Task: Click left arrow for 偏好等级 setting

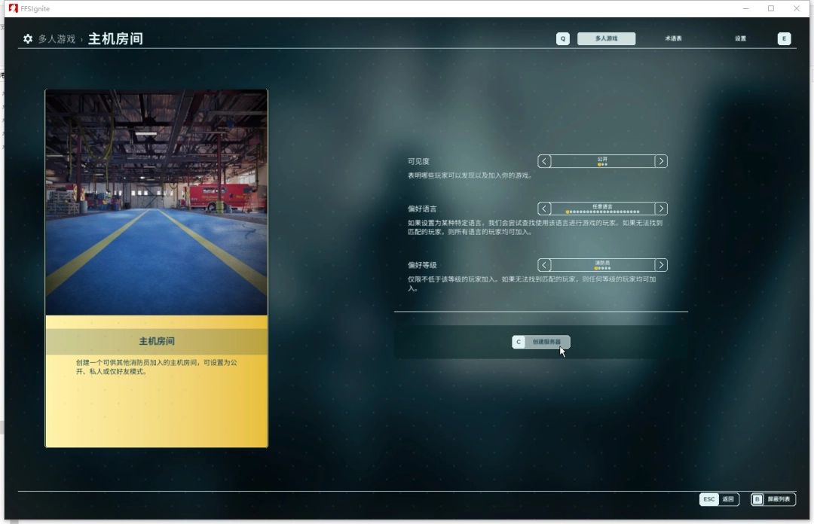Action: 545,265
